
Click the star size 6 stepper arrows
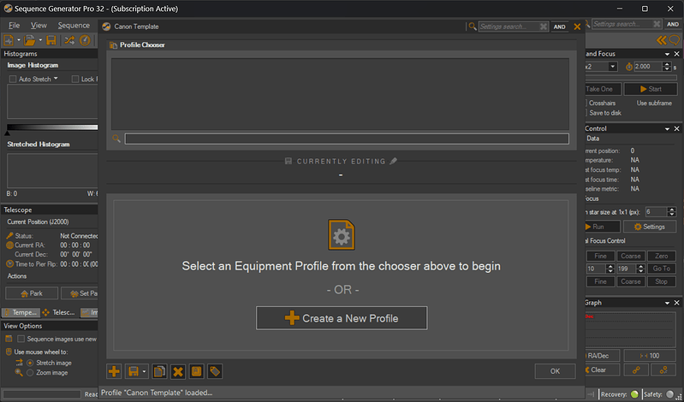[672, 212]
